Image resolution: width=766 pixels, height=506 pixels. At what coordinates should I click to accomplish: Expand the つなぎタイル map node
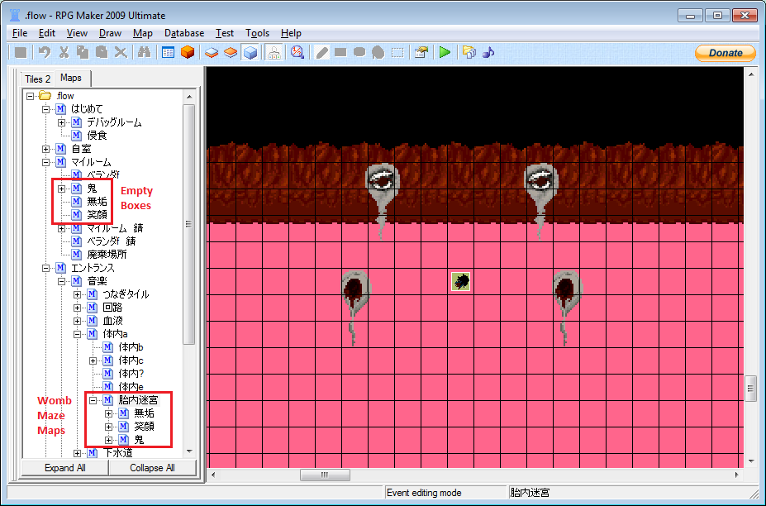(x=77, y=294)
